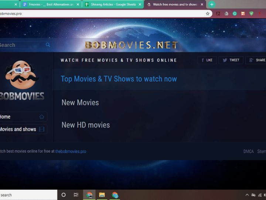
Task: Close the Watch free movies tab
Action: 202,4
